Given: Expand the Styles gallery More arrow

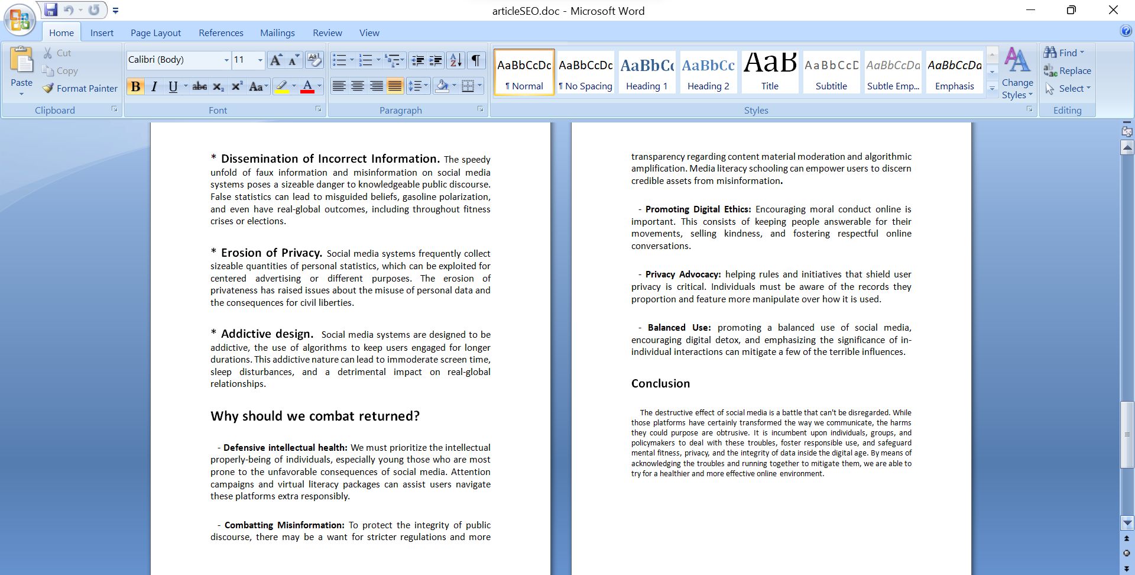Looking at the screenshot, I should tap(993, 88).
